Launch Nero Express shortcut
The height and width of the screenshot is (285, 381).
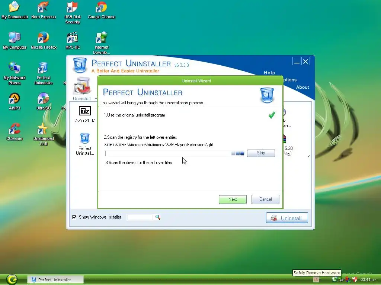pos(44,10)
